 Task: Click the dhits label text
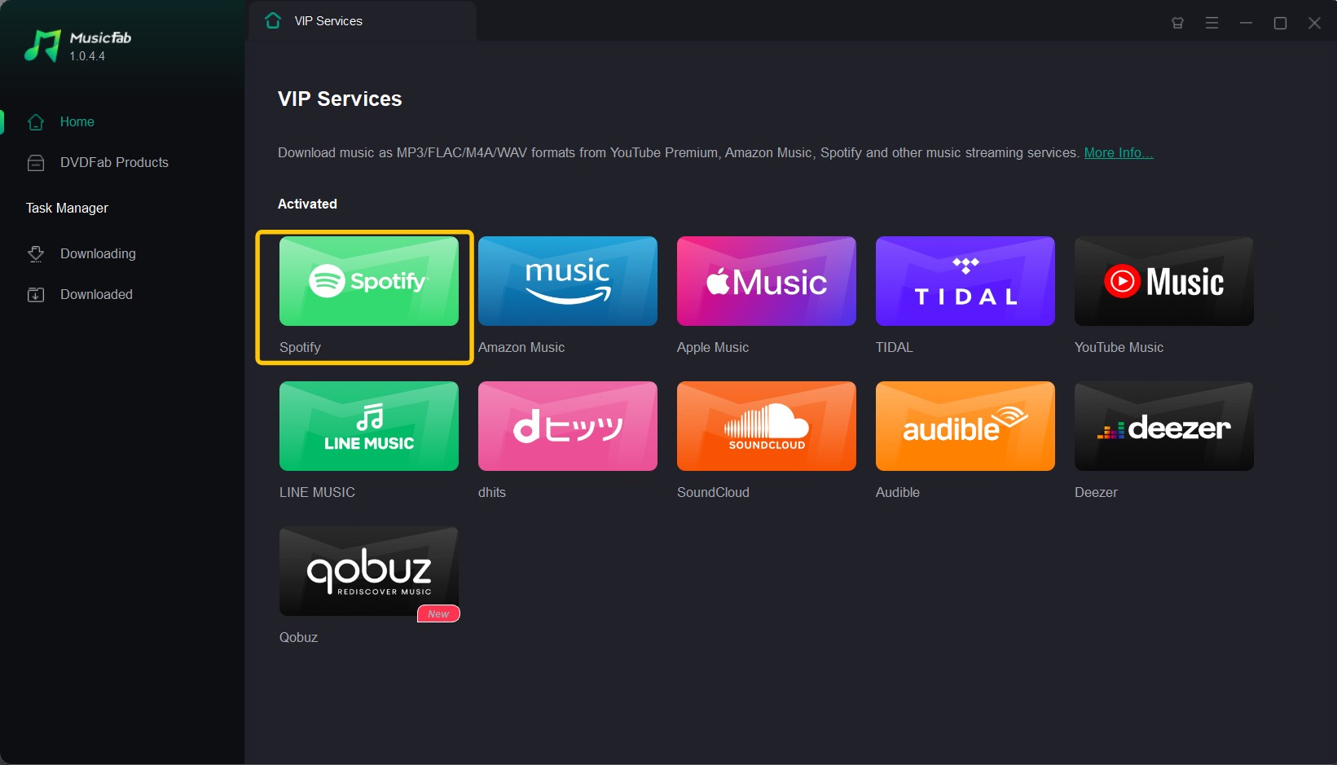click(492, 492)
